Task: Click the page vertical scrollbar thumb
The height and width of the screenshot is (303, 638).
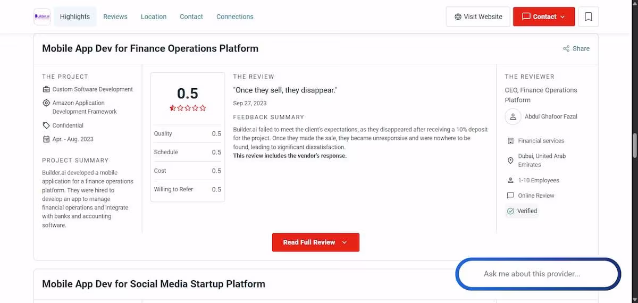Action: pyautogui.click(x=634, y=145)
